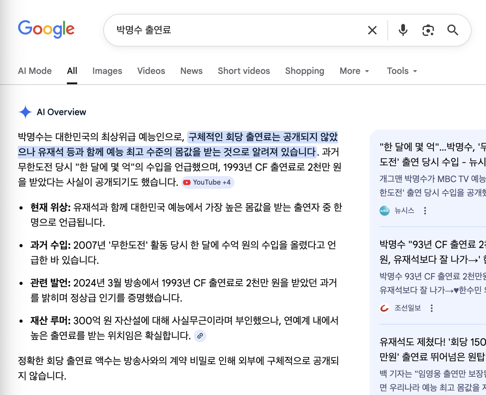
Task: Click snippet 백 기자는 임영웅 출연만
Action: (x=433, y=381)
